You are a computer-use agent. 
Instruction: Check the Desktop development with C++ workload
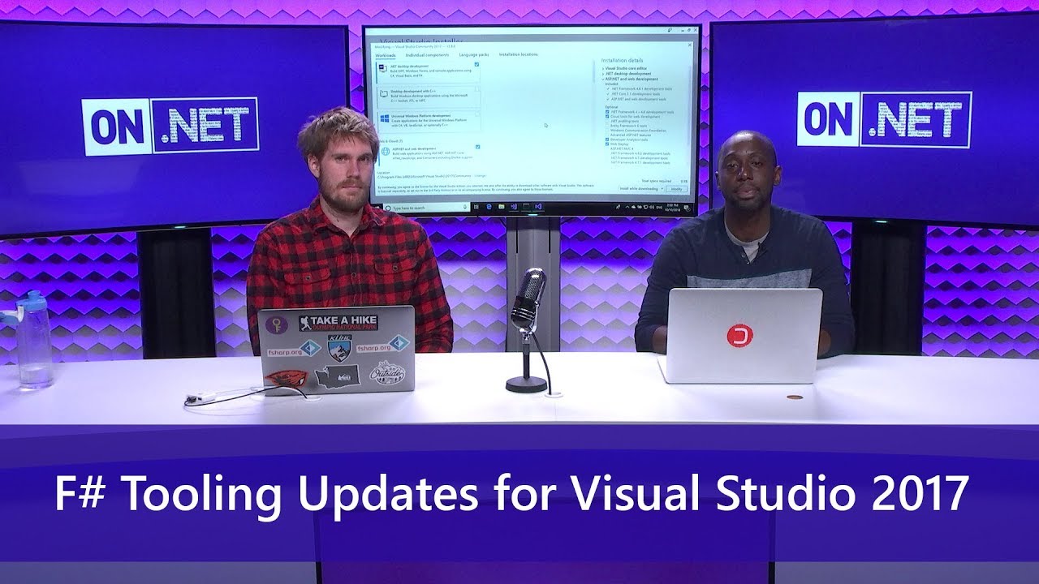[x=477, y=89]
